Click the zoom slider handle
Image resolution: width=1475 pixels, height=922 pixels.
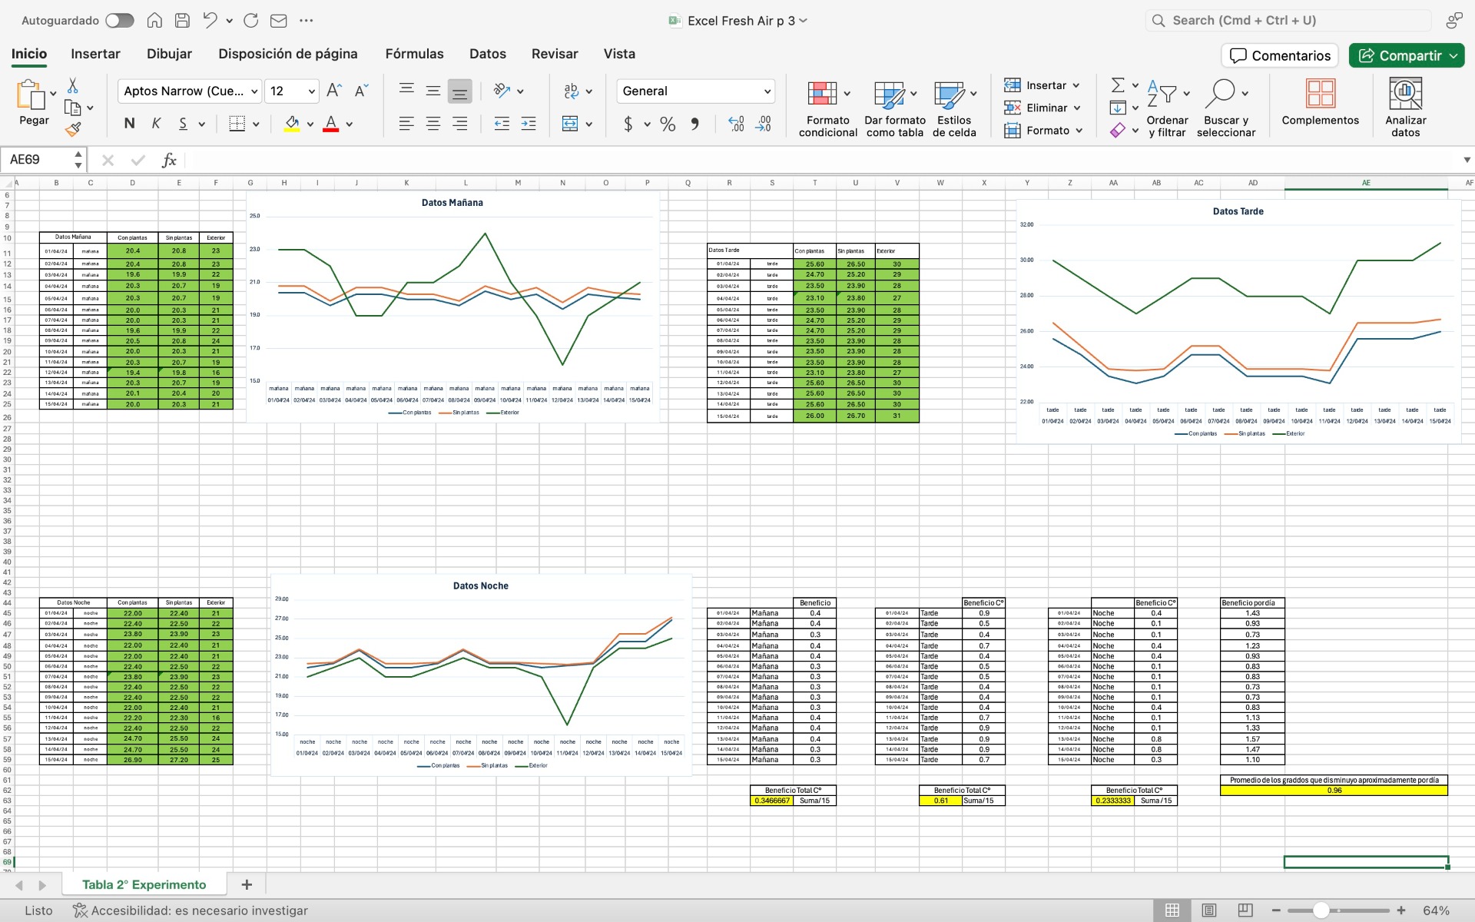pos(1321,910)
